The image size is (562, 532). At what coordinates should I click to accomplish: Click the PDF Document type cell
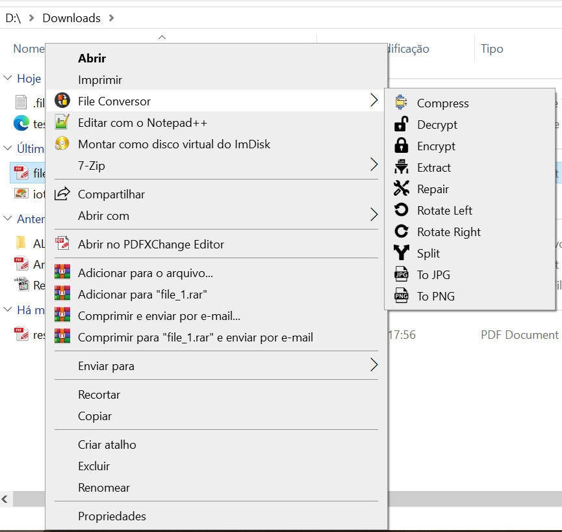click(519, 335)
